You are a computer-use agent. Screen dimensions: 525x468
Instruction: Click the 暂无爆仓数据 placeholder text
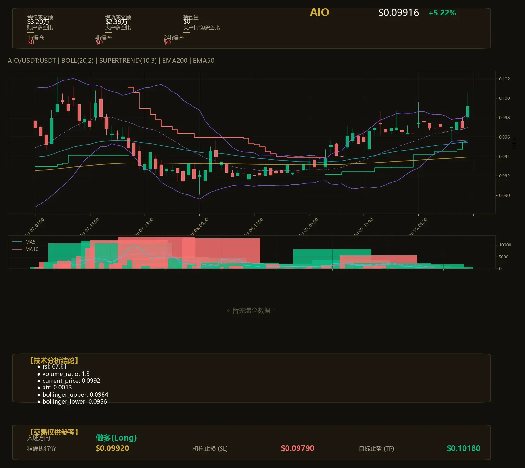(x=251, y=311)
